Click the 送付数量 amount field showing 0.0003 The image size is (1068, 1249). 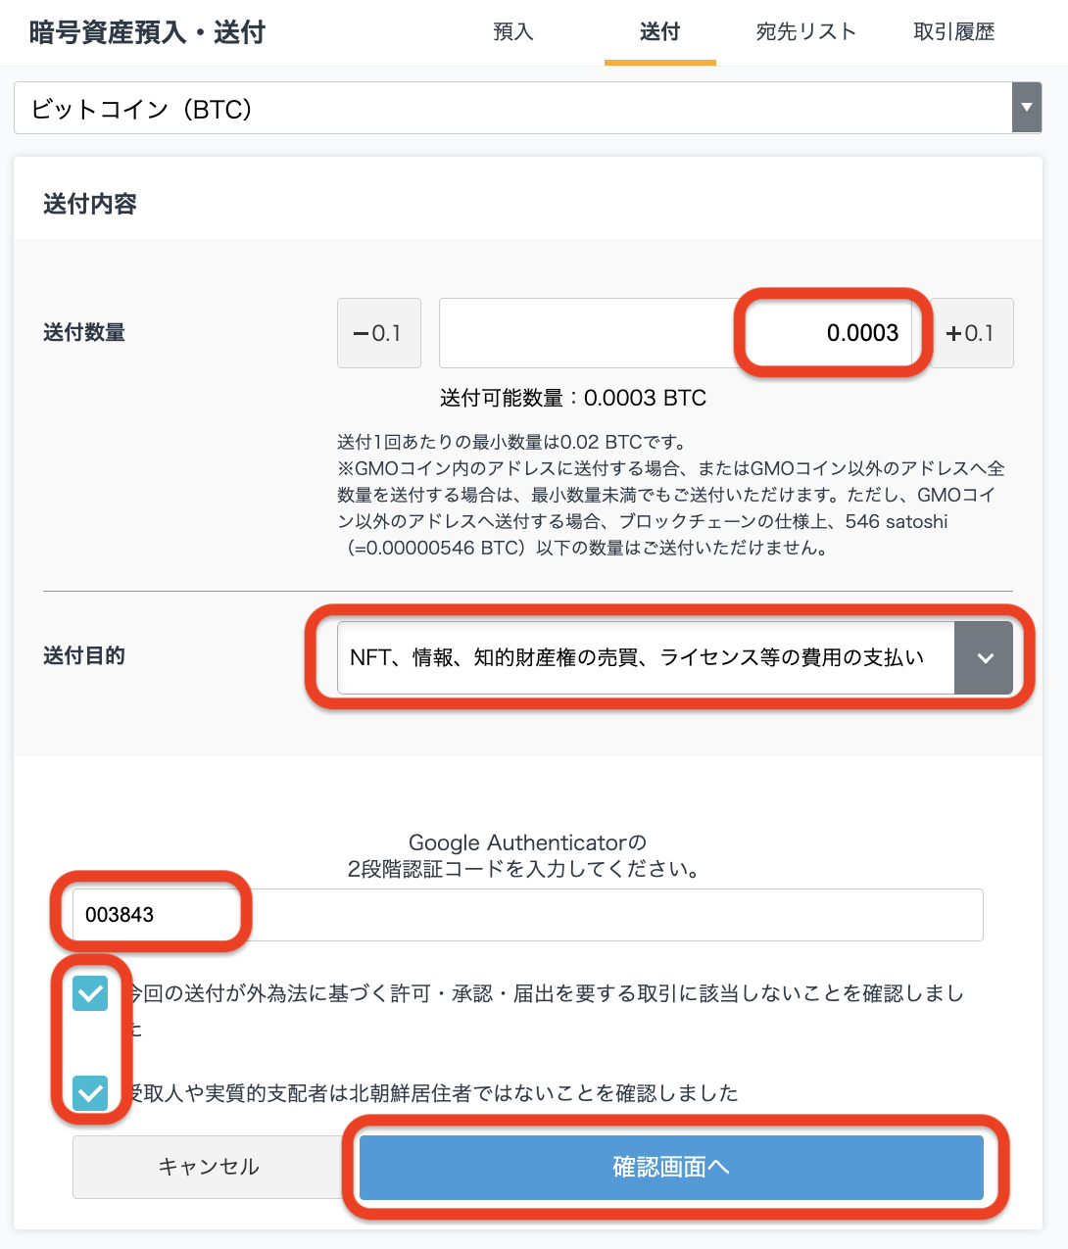[675, 333]
